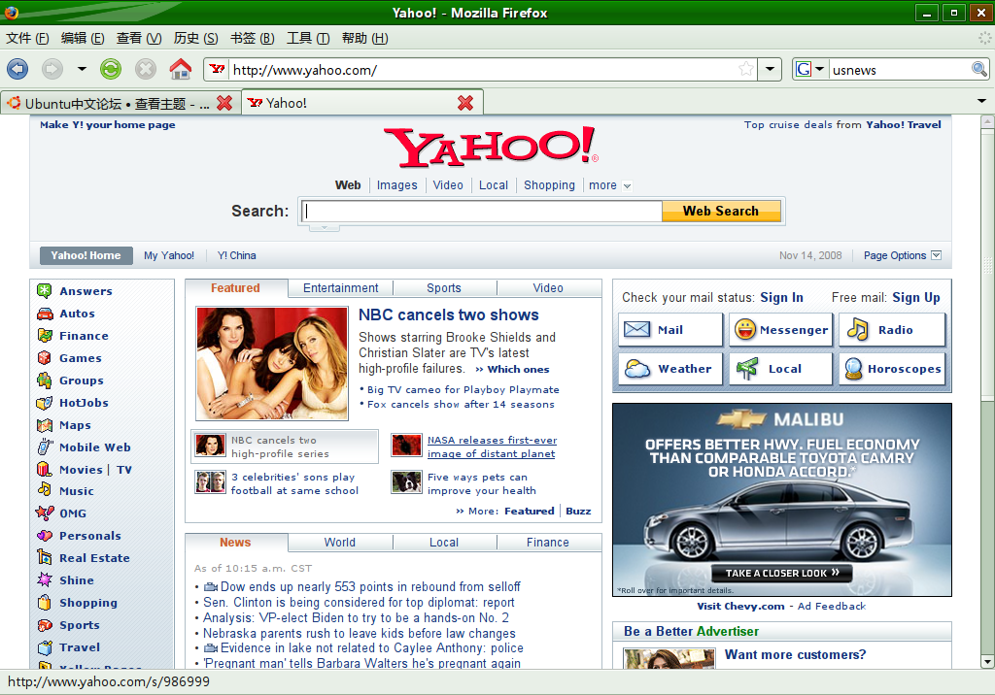Launch Messenger from the smiley button

(780, 330)
